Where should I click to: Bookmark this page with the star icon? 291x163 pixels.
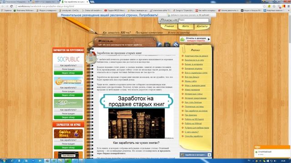(x=264, y=6)
